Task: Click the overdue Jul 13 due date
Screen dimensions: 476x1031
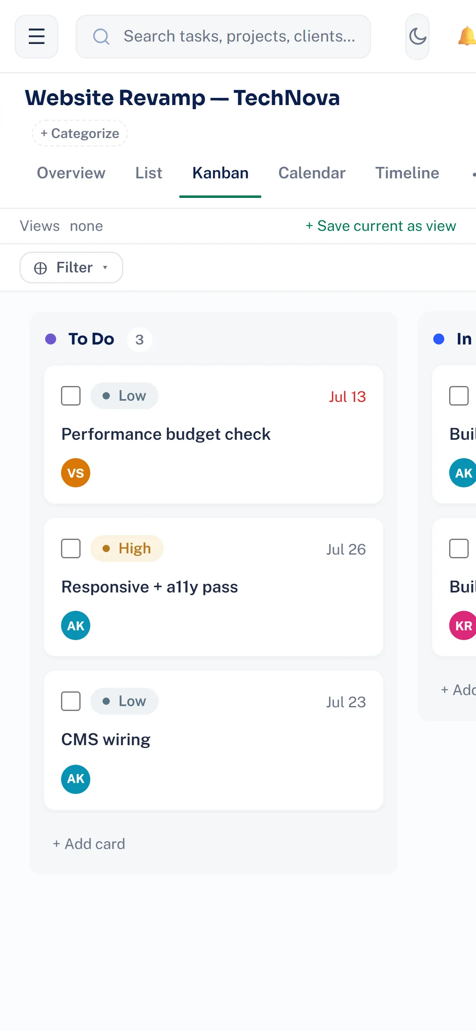Action: tap(347, 397)
